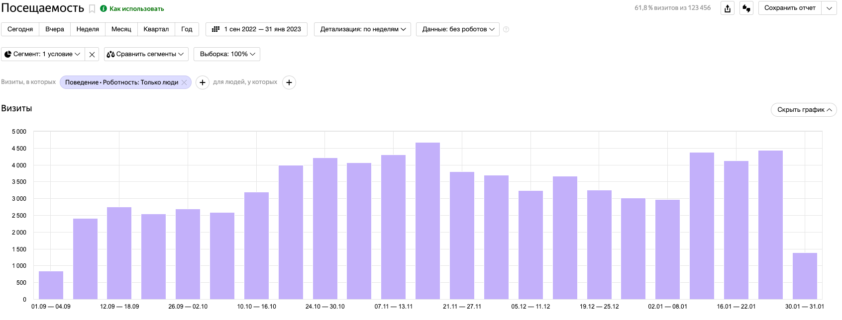Add a visit condition with first plus icon
The image size is (842, 320).
(203, 82)
